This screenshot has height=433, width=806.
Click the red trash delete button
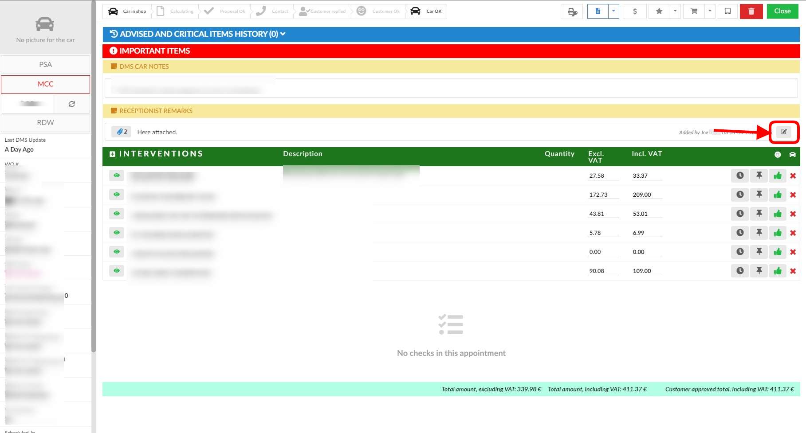[751, 12]
